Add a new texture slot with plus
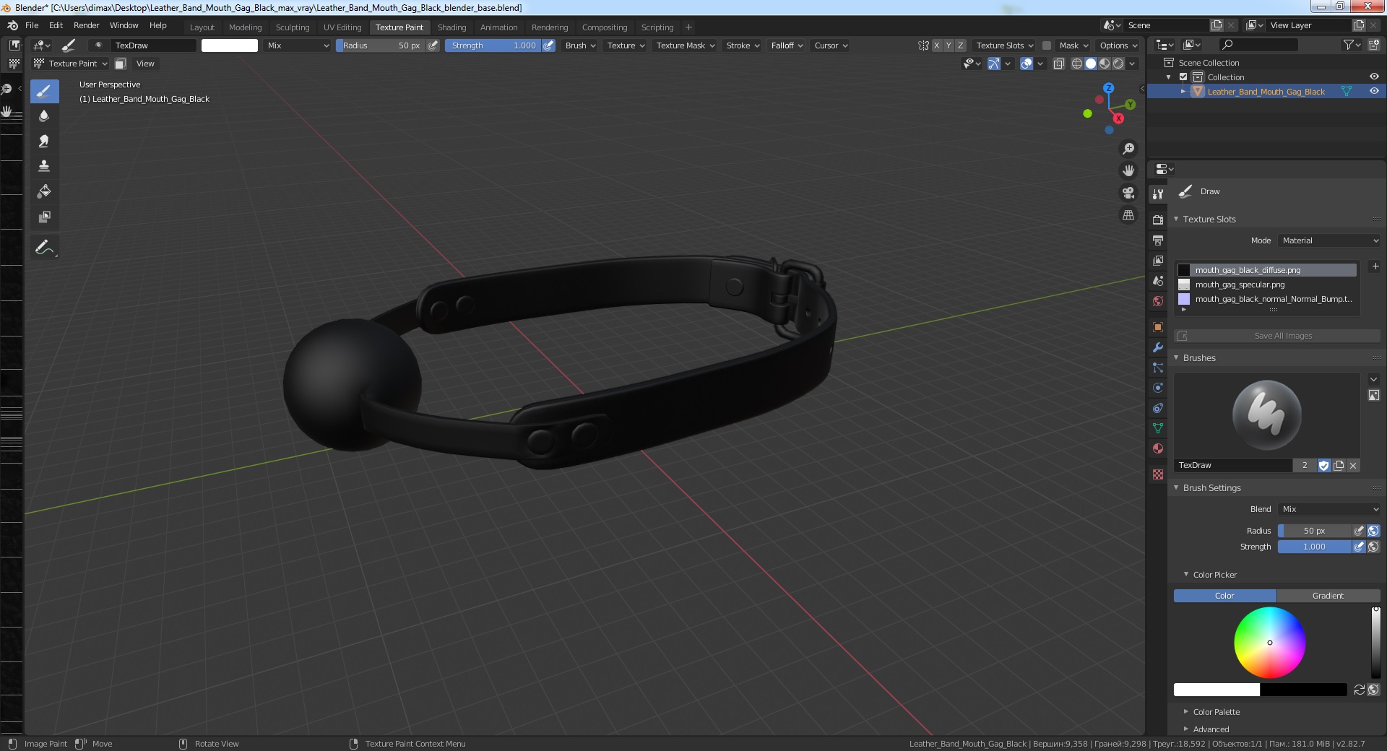1387x751 pixels. (1375, 266)
